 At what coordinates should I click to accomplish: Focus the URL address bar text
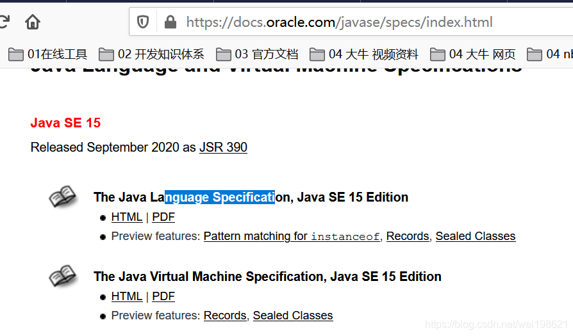(x=339, y=22)
